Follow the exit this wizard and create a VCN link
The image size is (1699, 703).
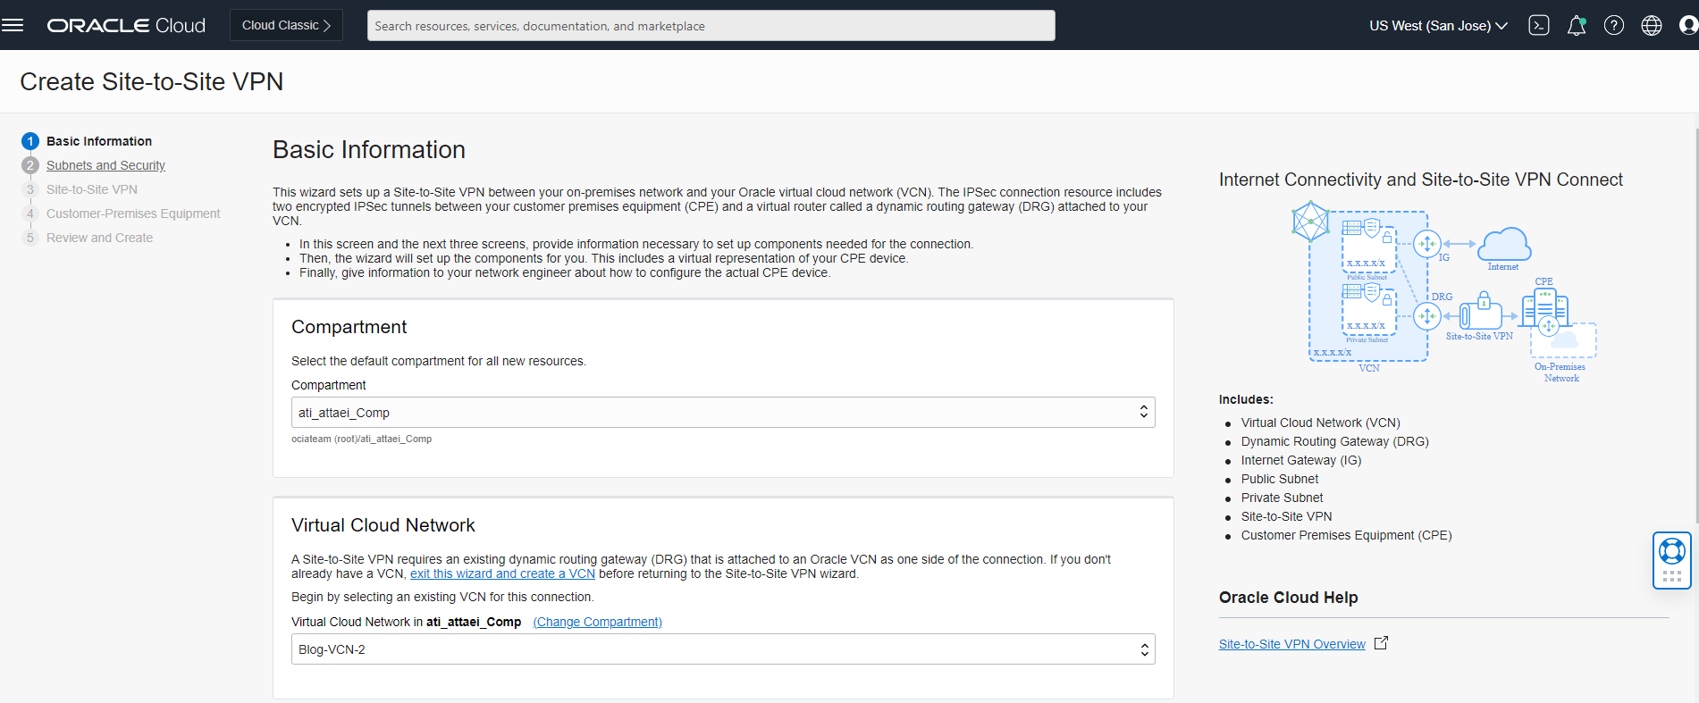(502, 573)
